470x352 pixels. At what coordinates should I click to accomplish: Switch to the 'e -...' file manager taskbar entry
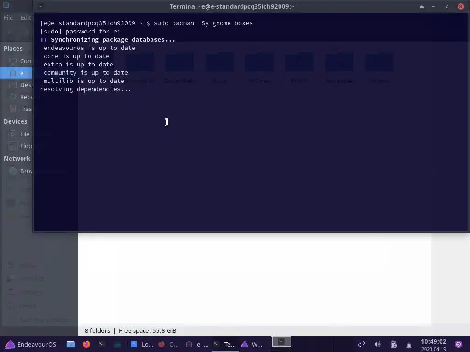[x=197, y=344]
